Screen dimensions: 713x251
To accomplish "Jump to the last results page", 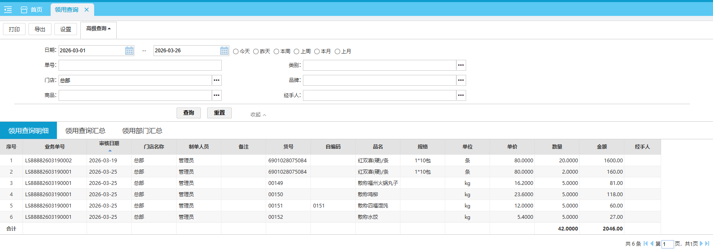I will [x=707, y=243].
